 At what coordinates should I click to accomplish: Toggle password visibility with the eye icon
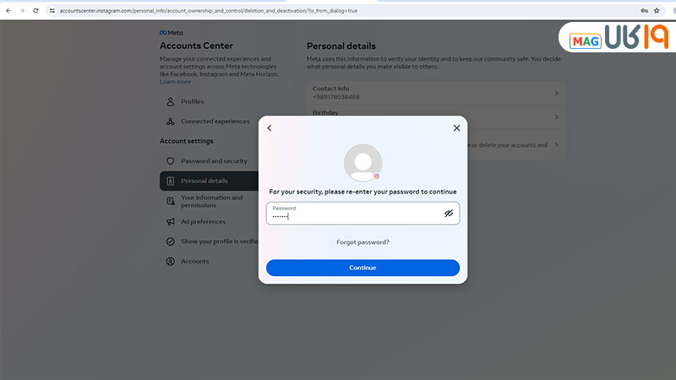[x=449, y=214]
